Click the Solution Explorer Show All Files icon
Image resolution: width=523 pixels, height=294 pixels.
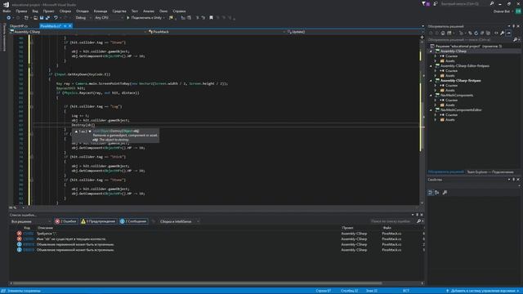pos(489,33)
